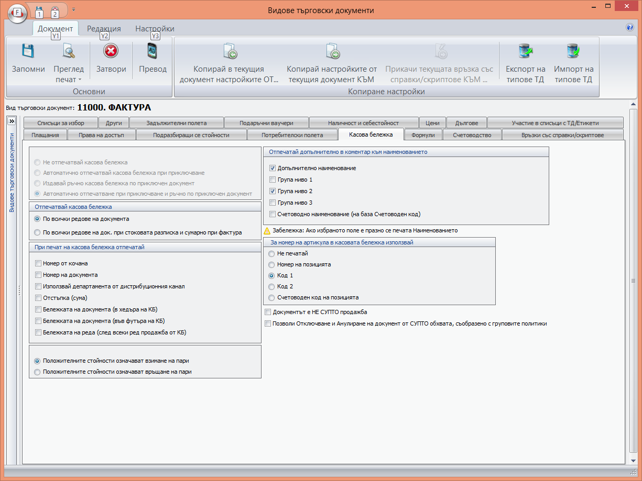Viewport: 642px width, 481px height.
Task: Open Връзки със справки/скриптове tab
Action: [x=562, y=135]
